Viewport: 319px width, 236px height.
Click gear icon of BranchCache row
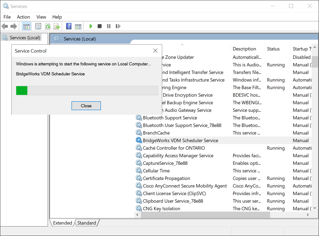[139, 133]
